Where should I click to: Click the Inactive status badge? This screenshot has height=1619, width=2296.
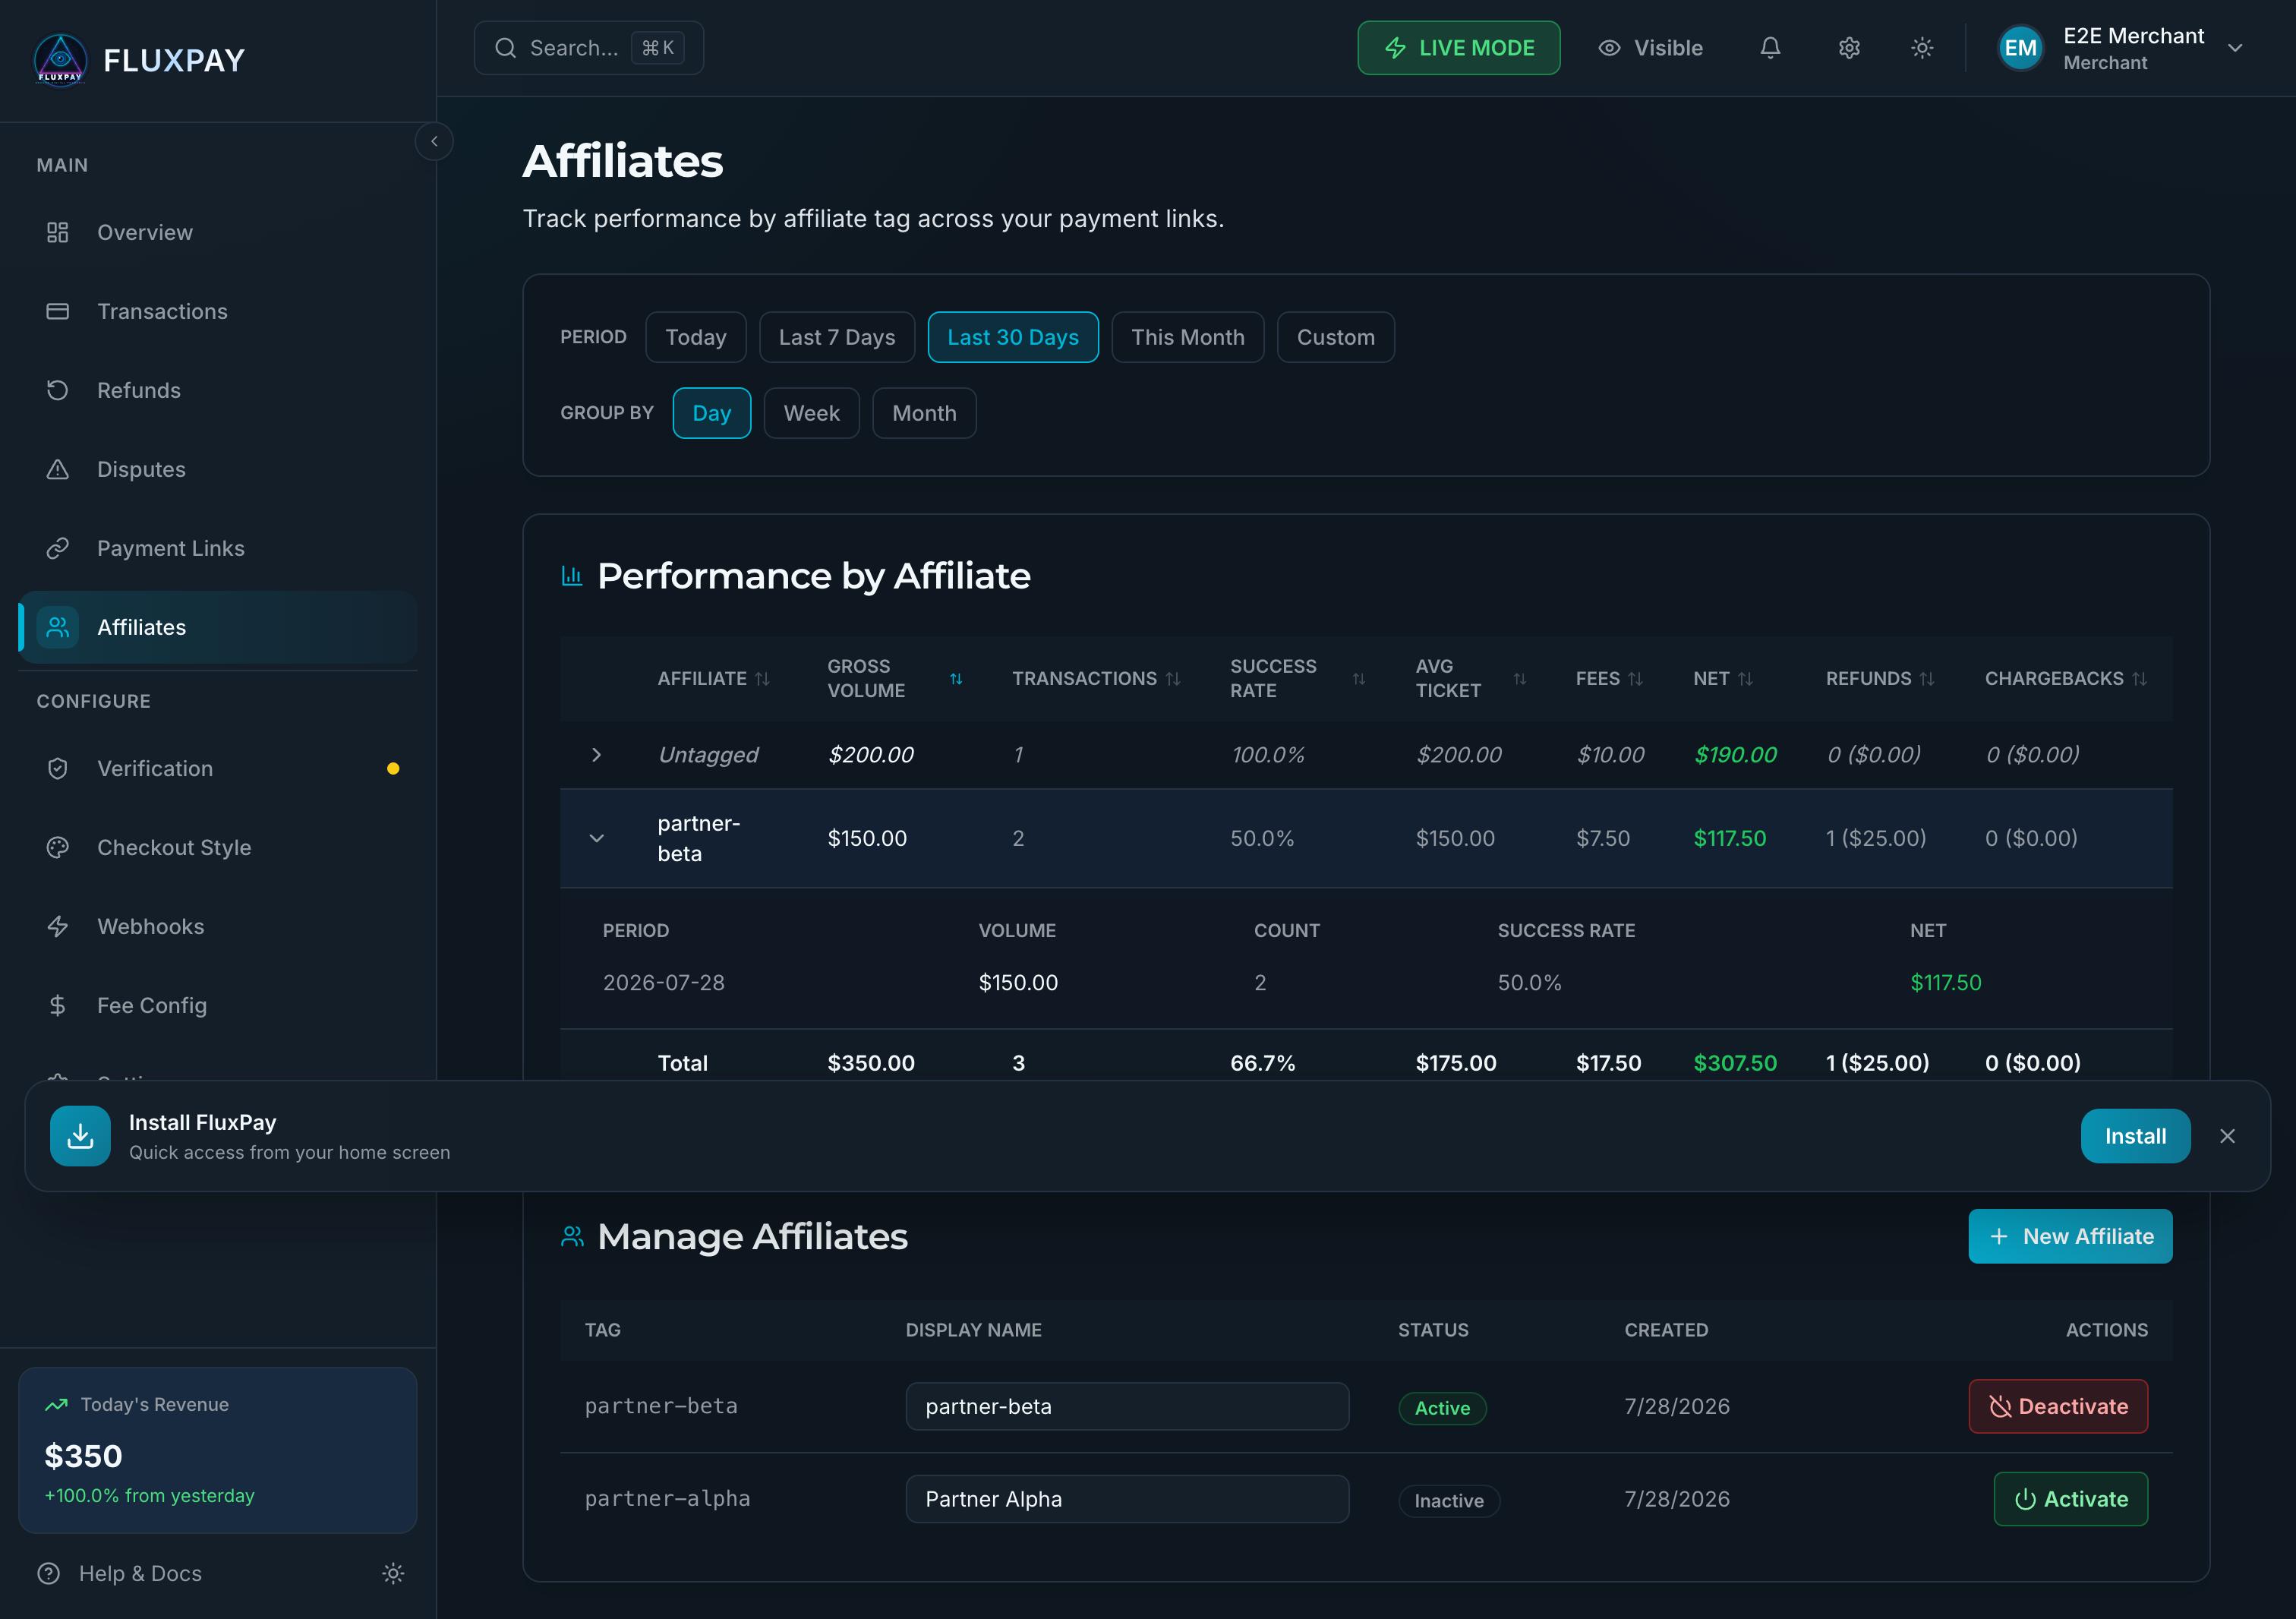pos(1449,1501)
